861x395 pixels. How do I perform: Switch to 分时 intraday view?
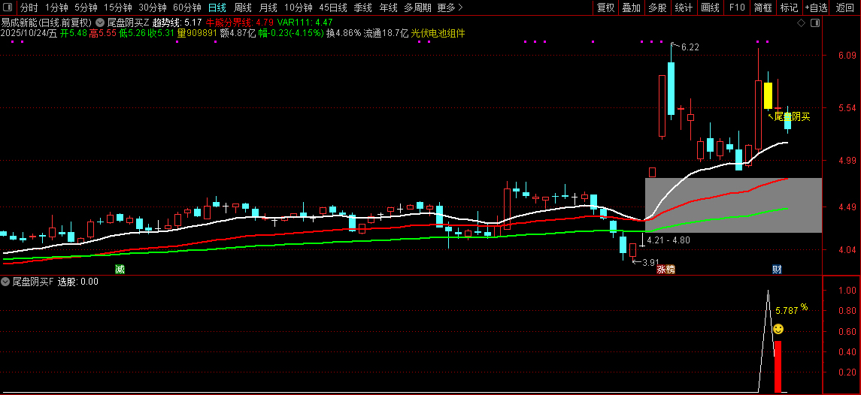coord(29,8)
